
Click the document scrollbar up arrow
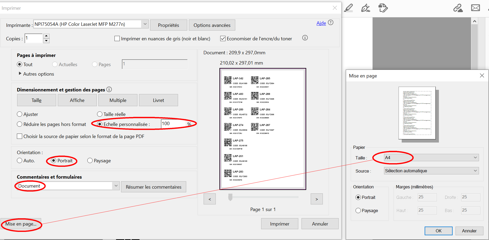[474, 21]
